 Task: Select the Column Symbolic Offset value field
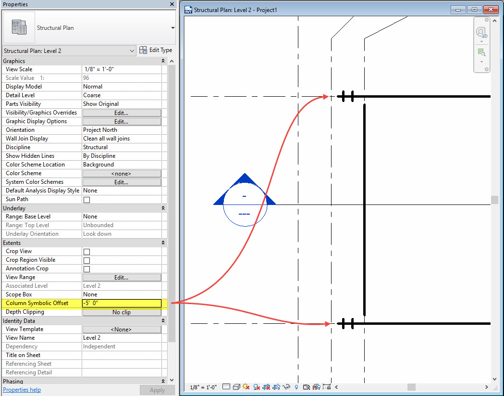[x=121, y=303]
